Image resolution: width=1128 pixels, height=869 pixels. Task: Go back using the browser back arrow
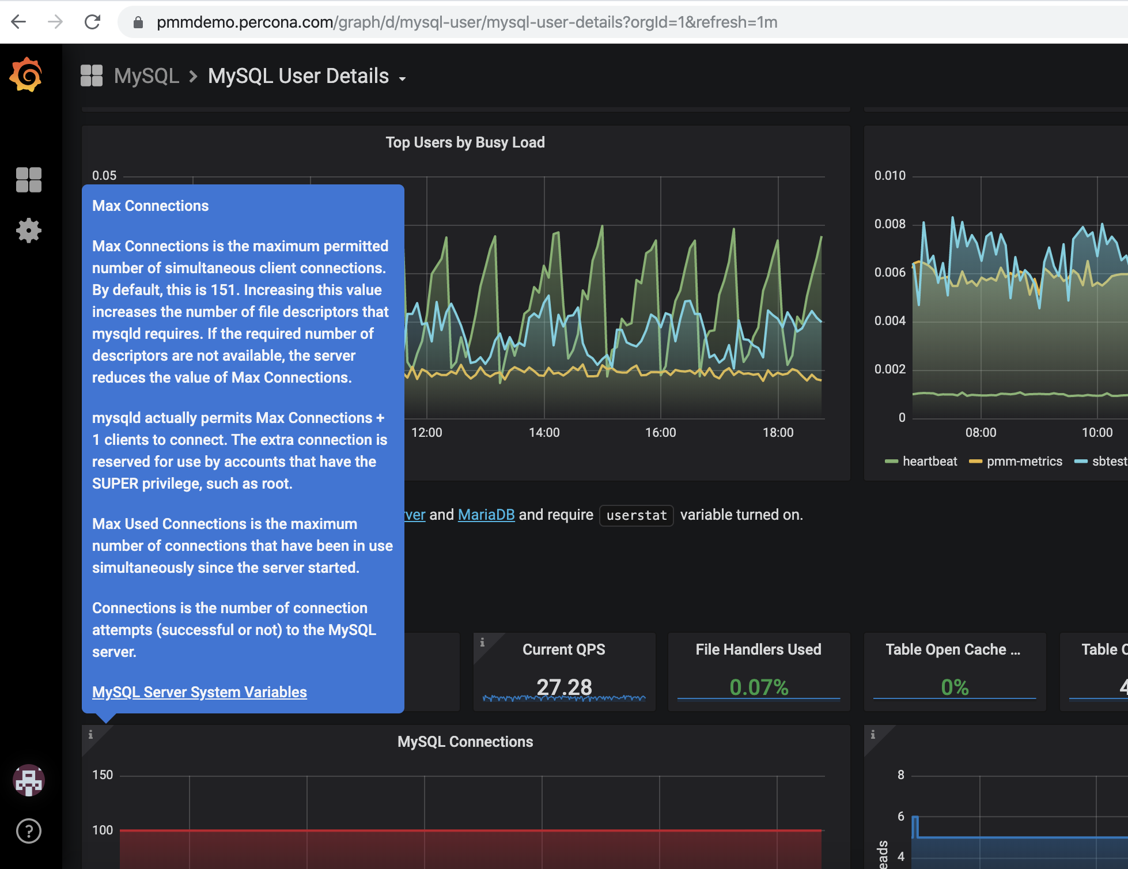click(x=18, y=22)
